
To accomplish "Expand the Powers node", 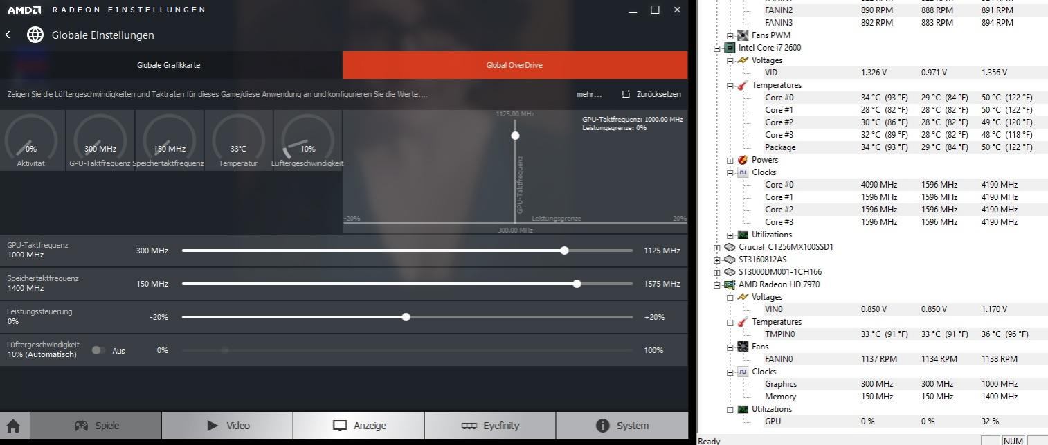I will click(x=730, y=160).
